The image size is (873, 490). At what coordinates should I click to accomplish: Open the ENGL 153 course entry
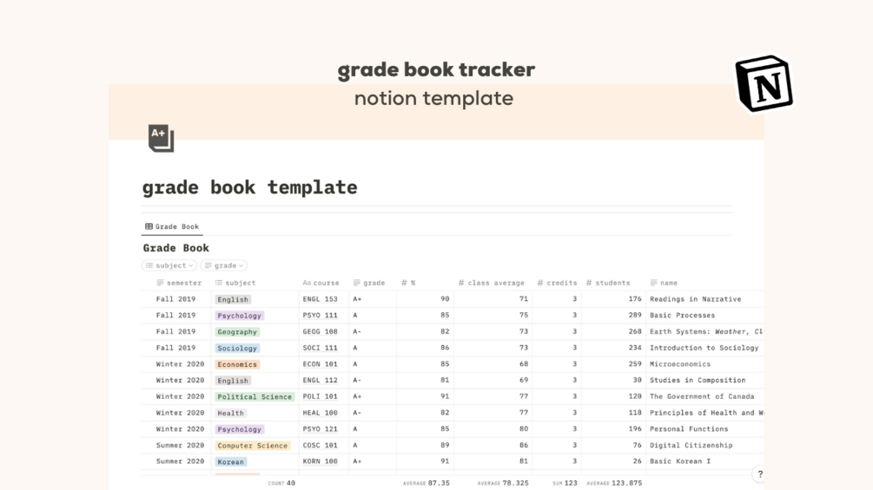click(321, 299)
